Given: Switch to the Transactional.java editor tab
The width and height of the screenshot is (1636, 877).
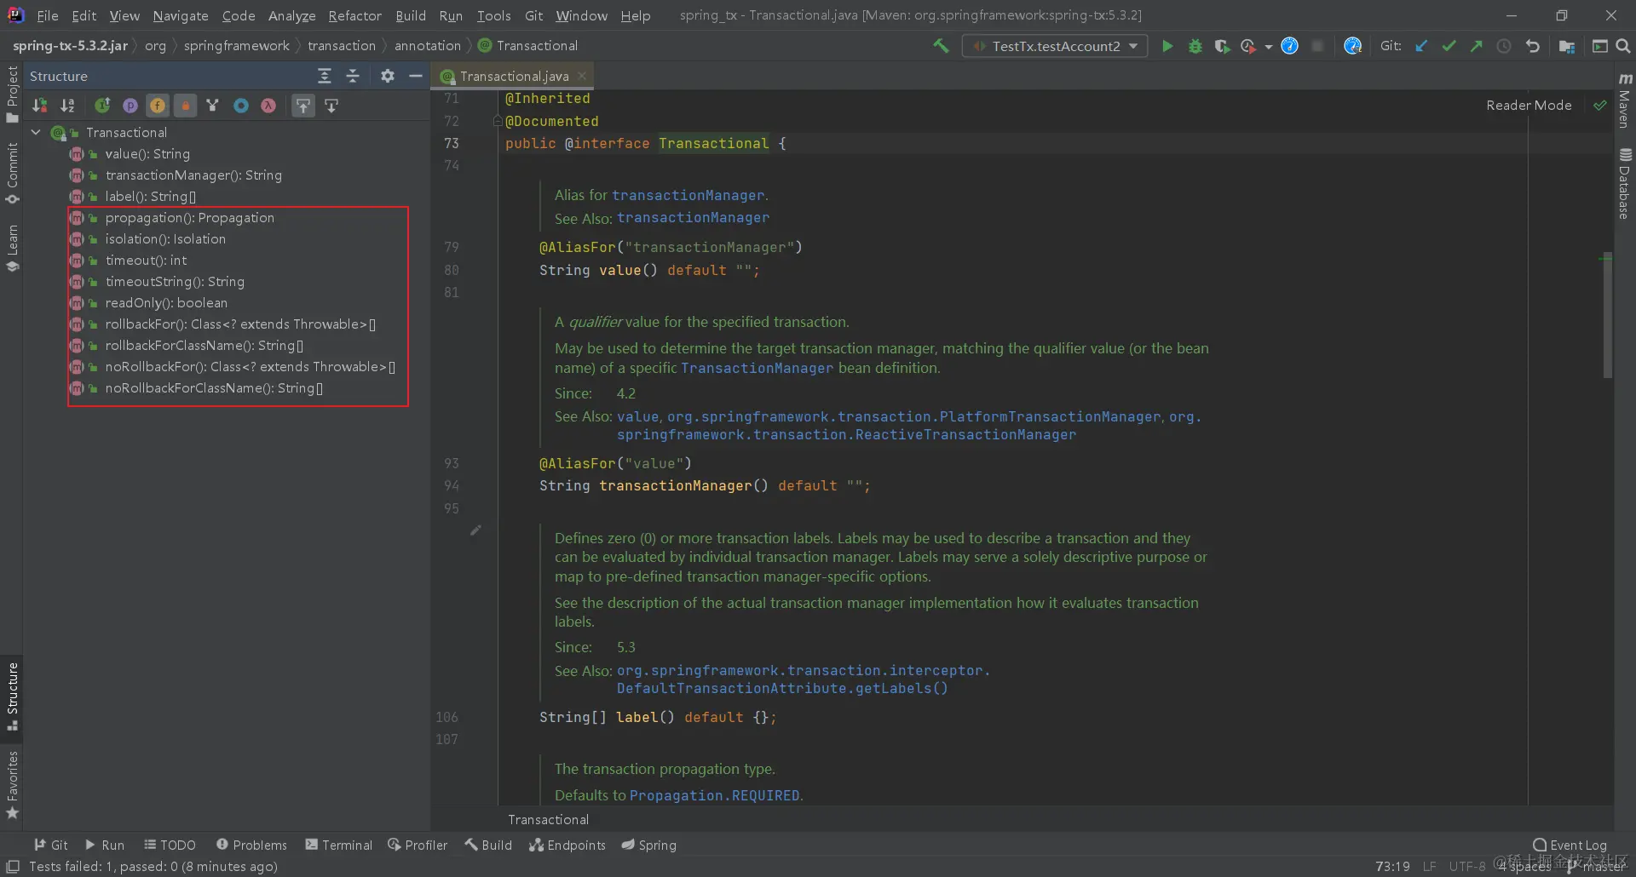Looking at the screenshot, I should pyautogui.click(x=514, y=77).
